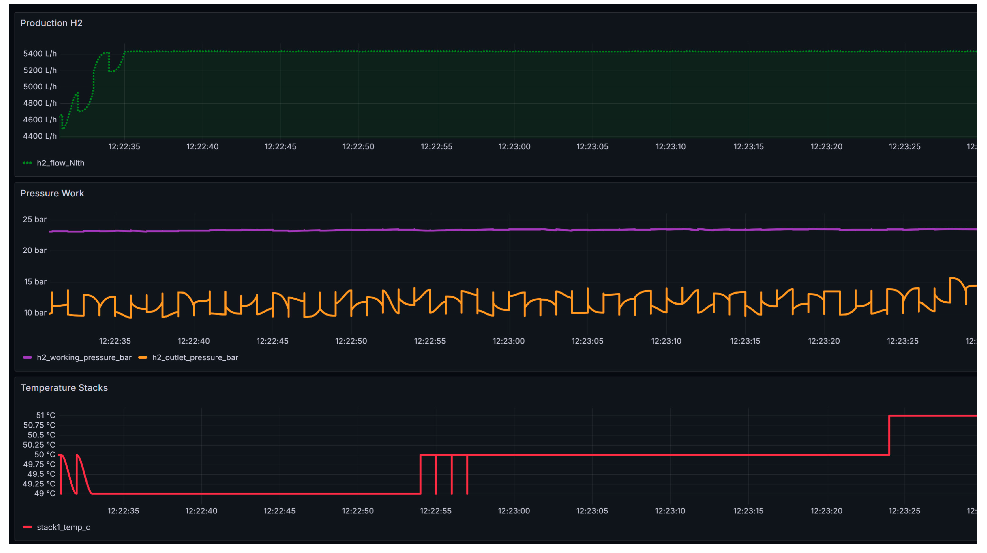Image resolution: width=987 pixels, height=553 pixels.
Task: Click the 4400 L/h axis label
Action: (x=40, y=136)
